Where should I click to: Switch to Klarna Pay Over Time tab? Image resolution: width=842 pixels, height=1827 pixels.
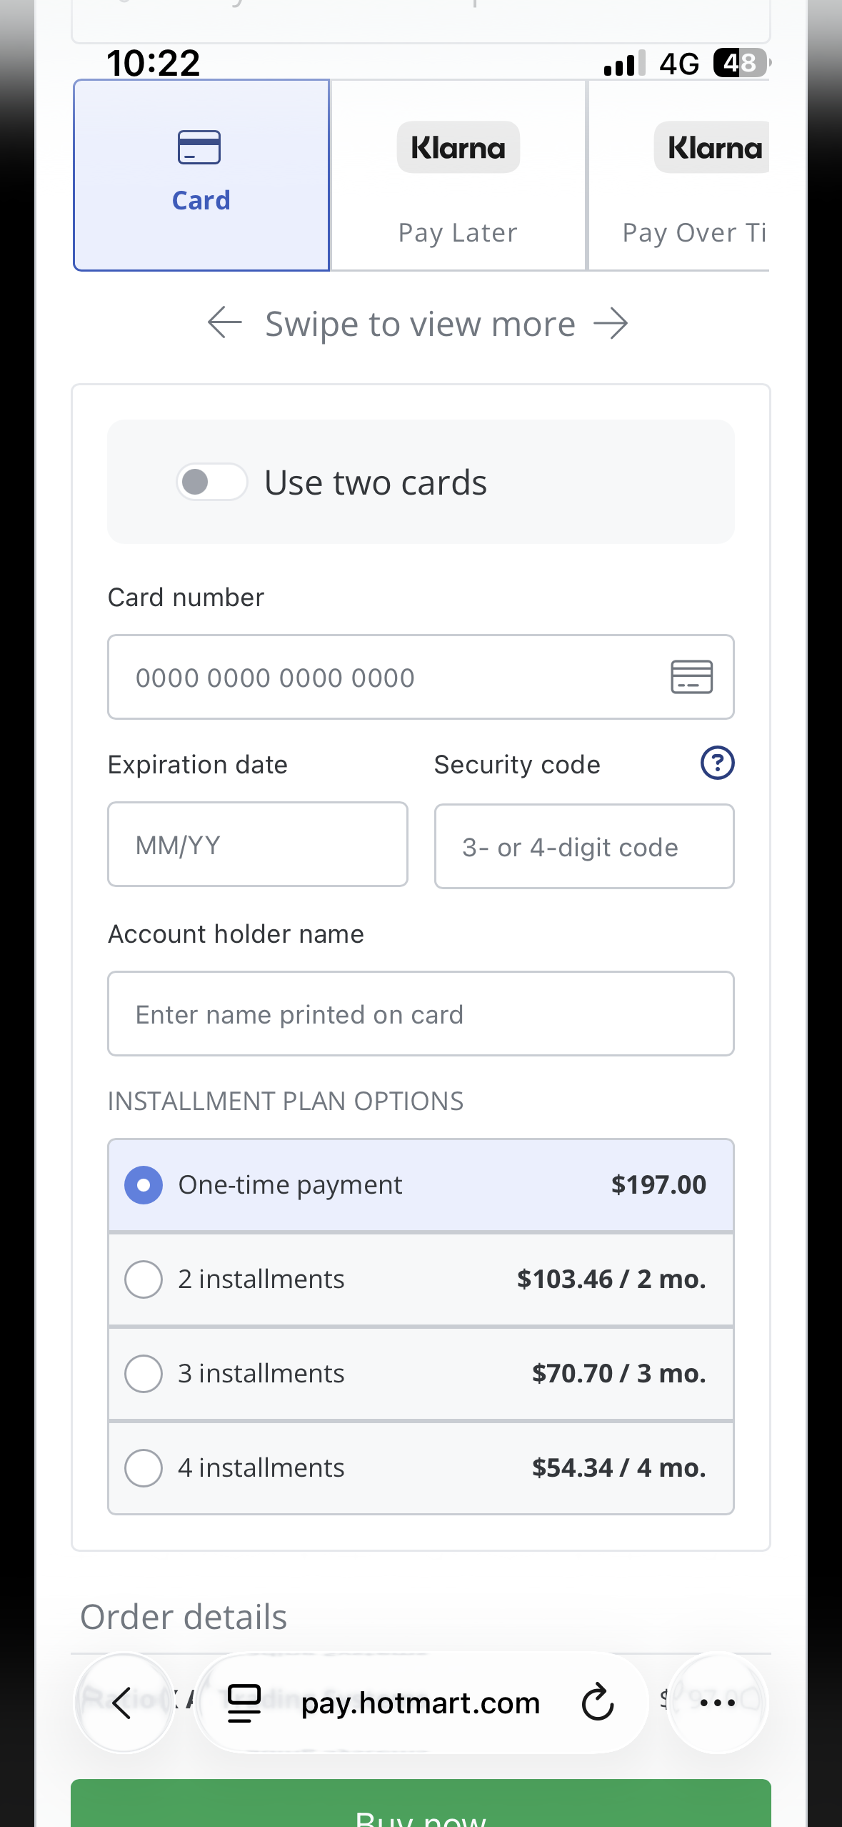click(x=680, y=176)
